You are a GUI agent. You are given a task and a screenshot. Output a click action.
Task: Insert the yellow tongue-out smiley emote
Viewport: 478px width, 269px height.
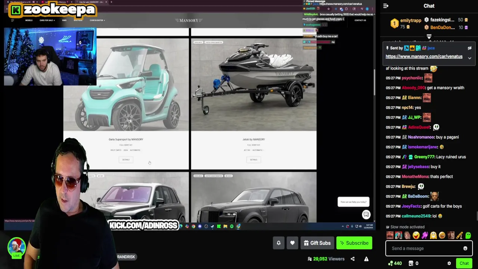point(416,235)
